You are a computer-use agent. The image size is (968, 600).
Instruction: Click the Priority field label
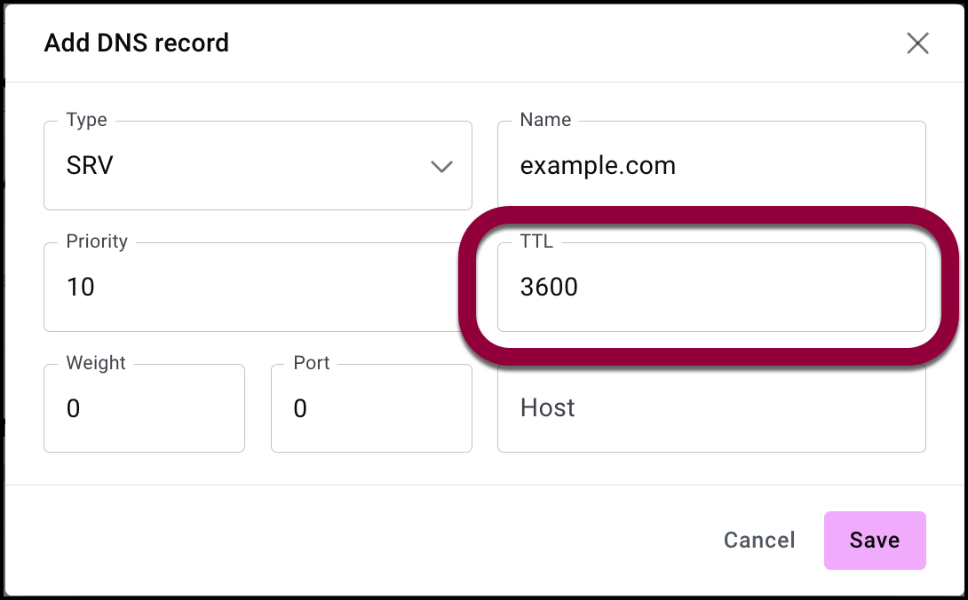tap(97, 241)
